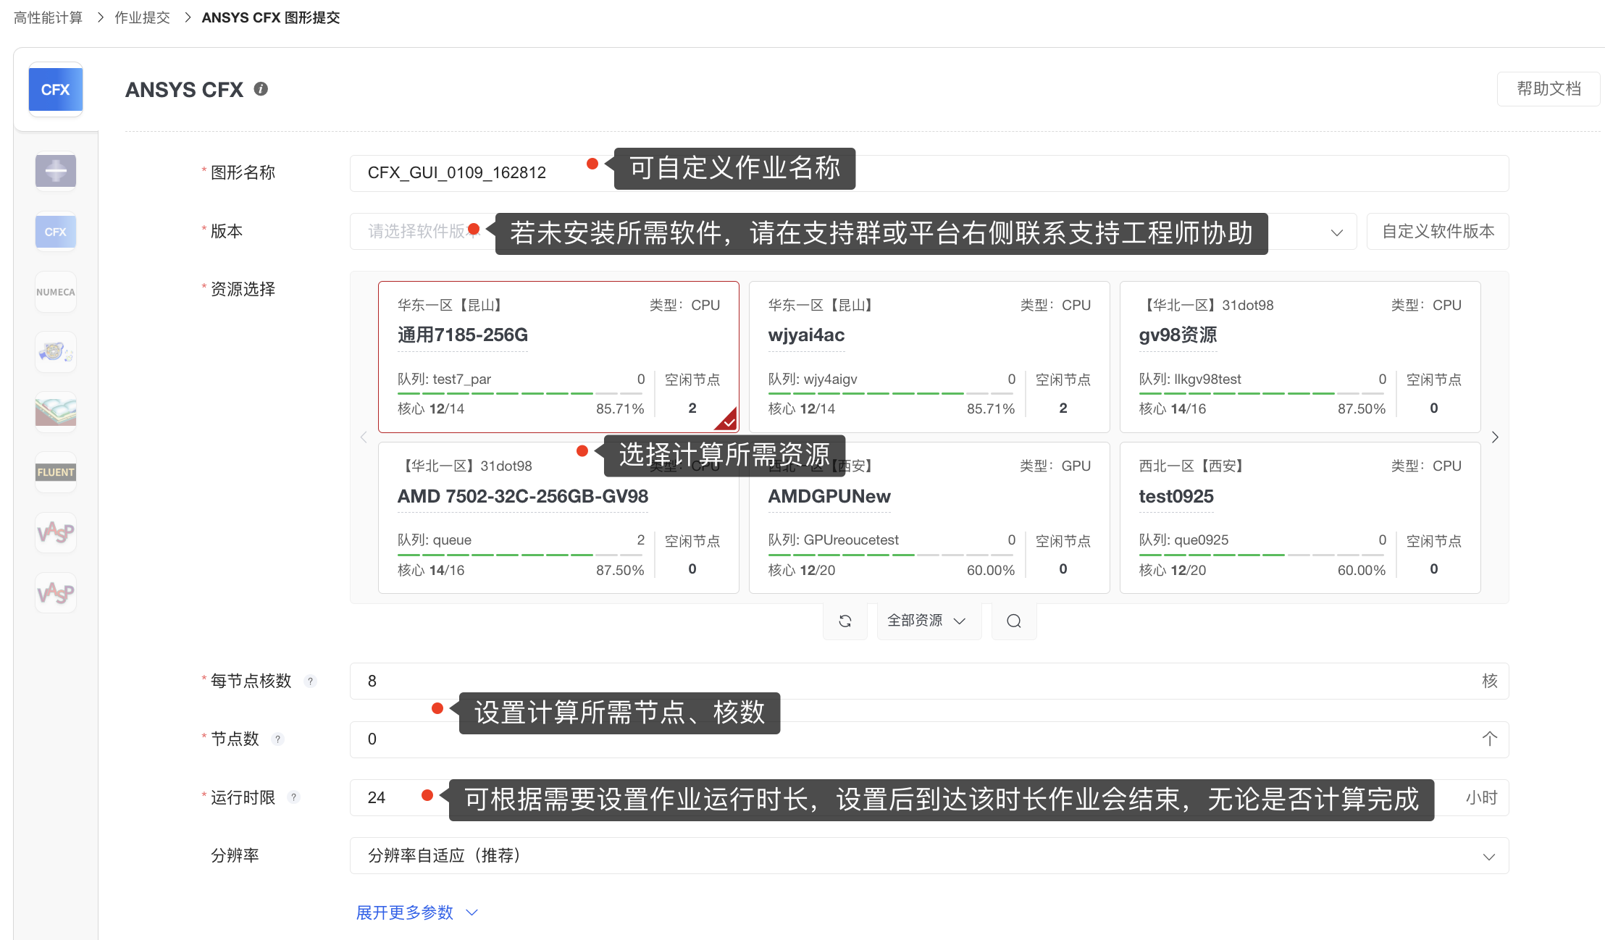The image size is (1605, 940).
Task: Select the AMD 7502-32C-256GB-GV98 resource card
Action: [558, 518]
